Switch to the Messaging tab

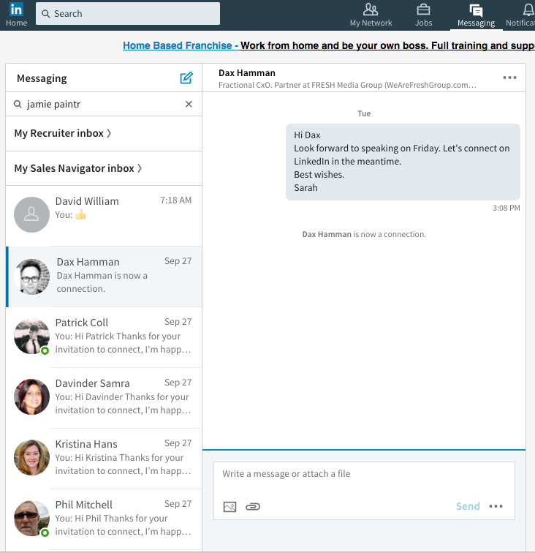[476, 15]
